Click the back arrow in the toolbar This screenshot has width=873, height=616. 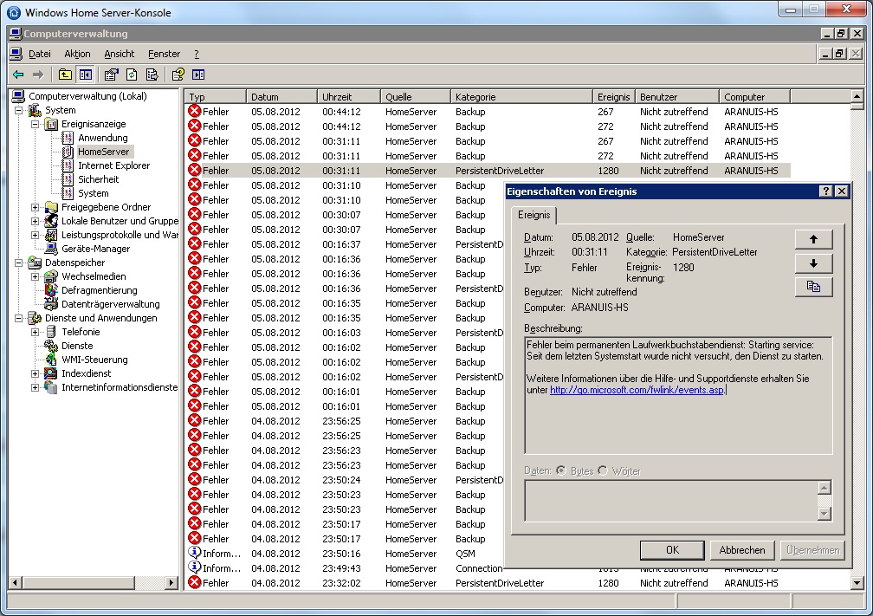pos(17,75)
